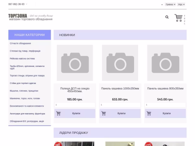The image size is (195, 146).
Task: Open category Рейкова навісна система
Action: (22, 58)
